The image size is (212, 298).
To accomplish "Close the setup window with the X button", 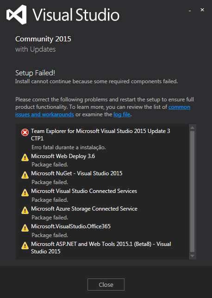I will (x=202, y=10).
